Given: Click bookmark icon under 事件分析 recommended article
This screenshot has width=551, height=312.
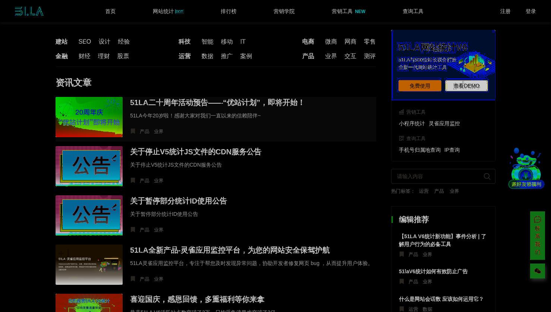Looking at the screenshot, I should pos(402,254).
